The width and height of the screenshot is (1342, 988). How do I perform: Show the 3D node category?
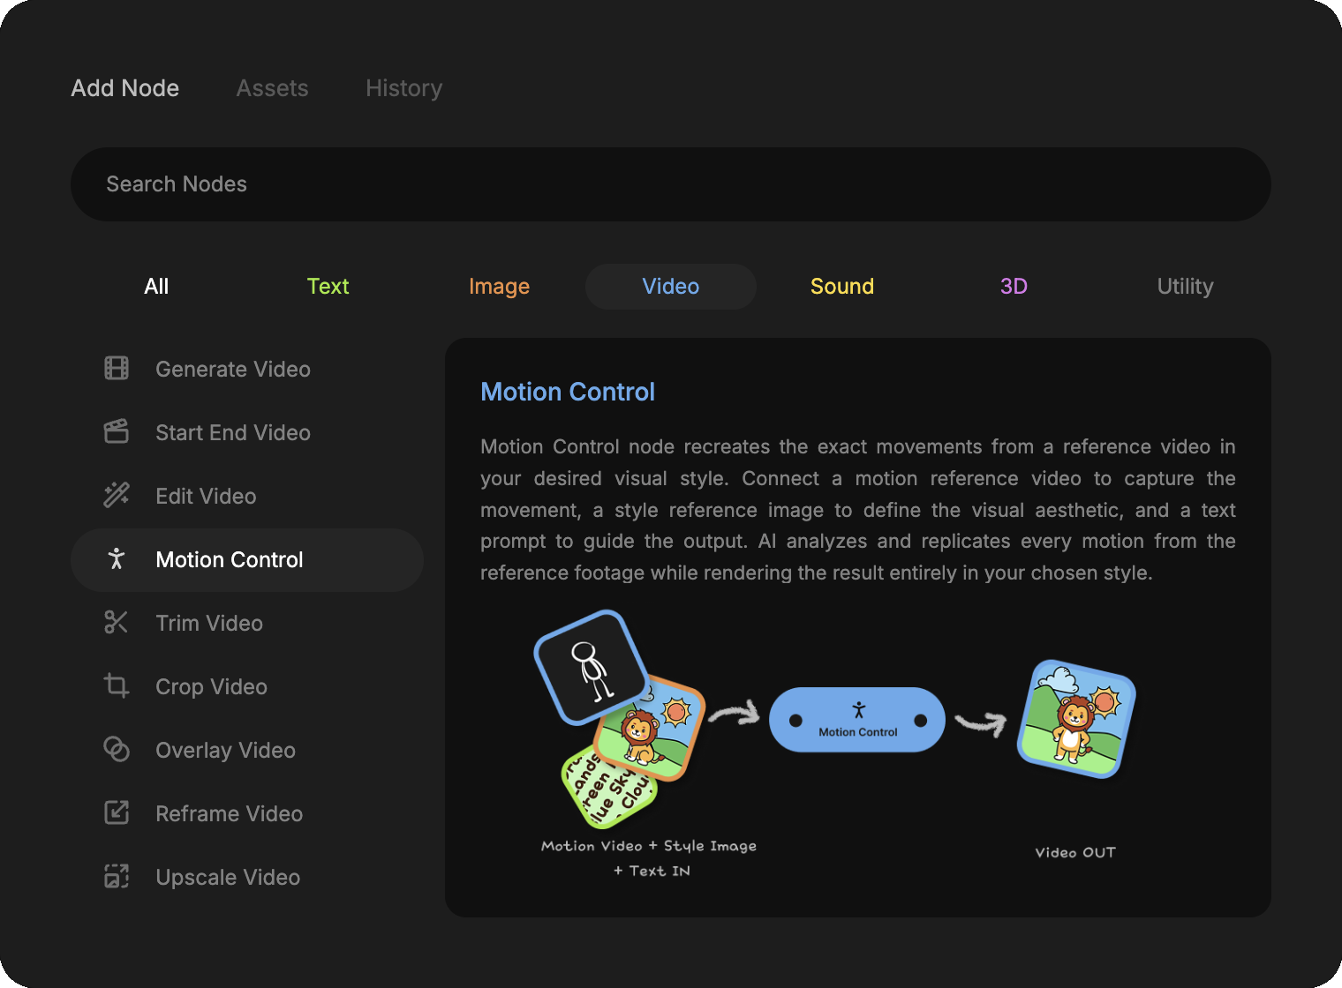[1013, 287]
